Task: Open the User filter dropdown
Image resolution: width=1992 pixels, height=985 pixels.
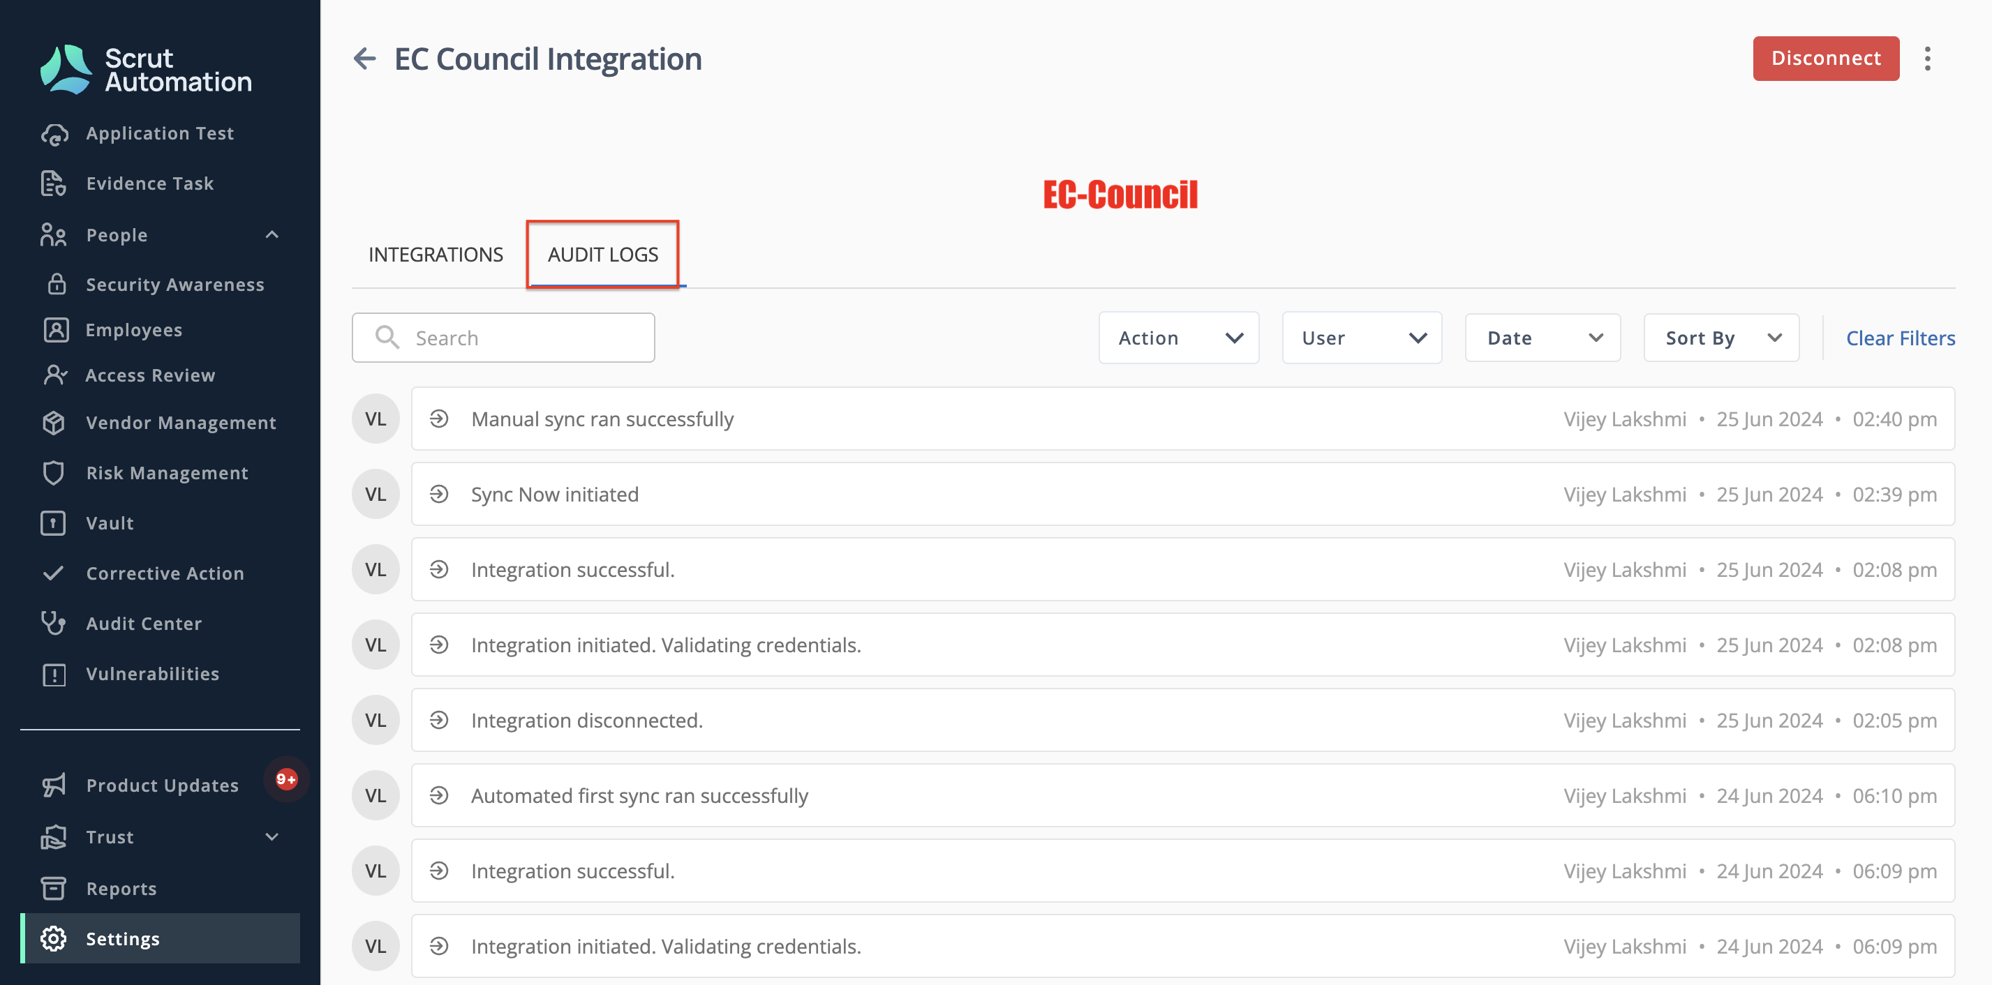Action: pos(1362,337)
